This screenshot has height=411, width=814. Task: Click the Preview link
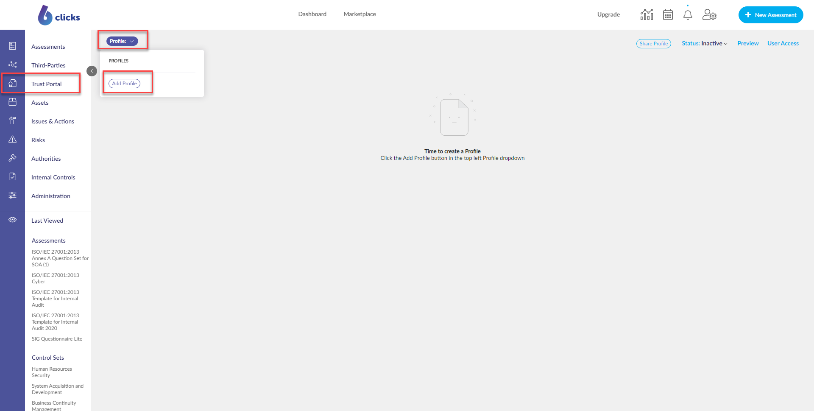[x=748, y=43]
